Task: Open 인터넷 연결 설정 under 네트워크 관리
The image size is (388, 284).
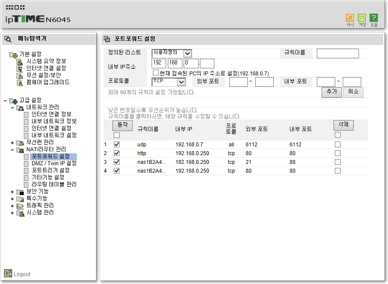Action: (51, 128)
